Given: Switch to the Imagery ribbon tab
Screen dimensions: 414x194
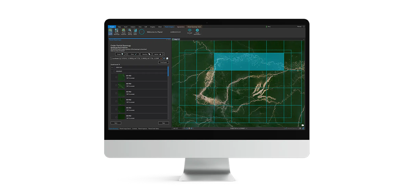Looking at the screenshot, I should 152,27.
